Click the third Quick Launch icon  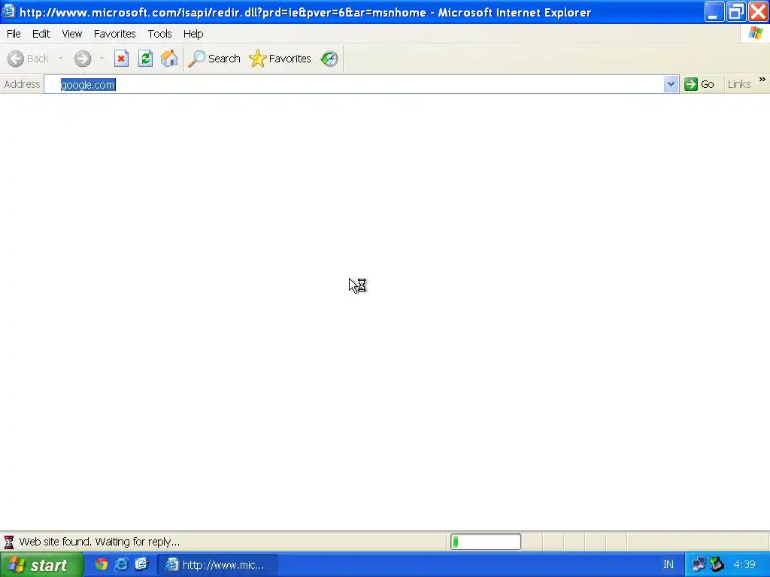(141, 564)
